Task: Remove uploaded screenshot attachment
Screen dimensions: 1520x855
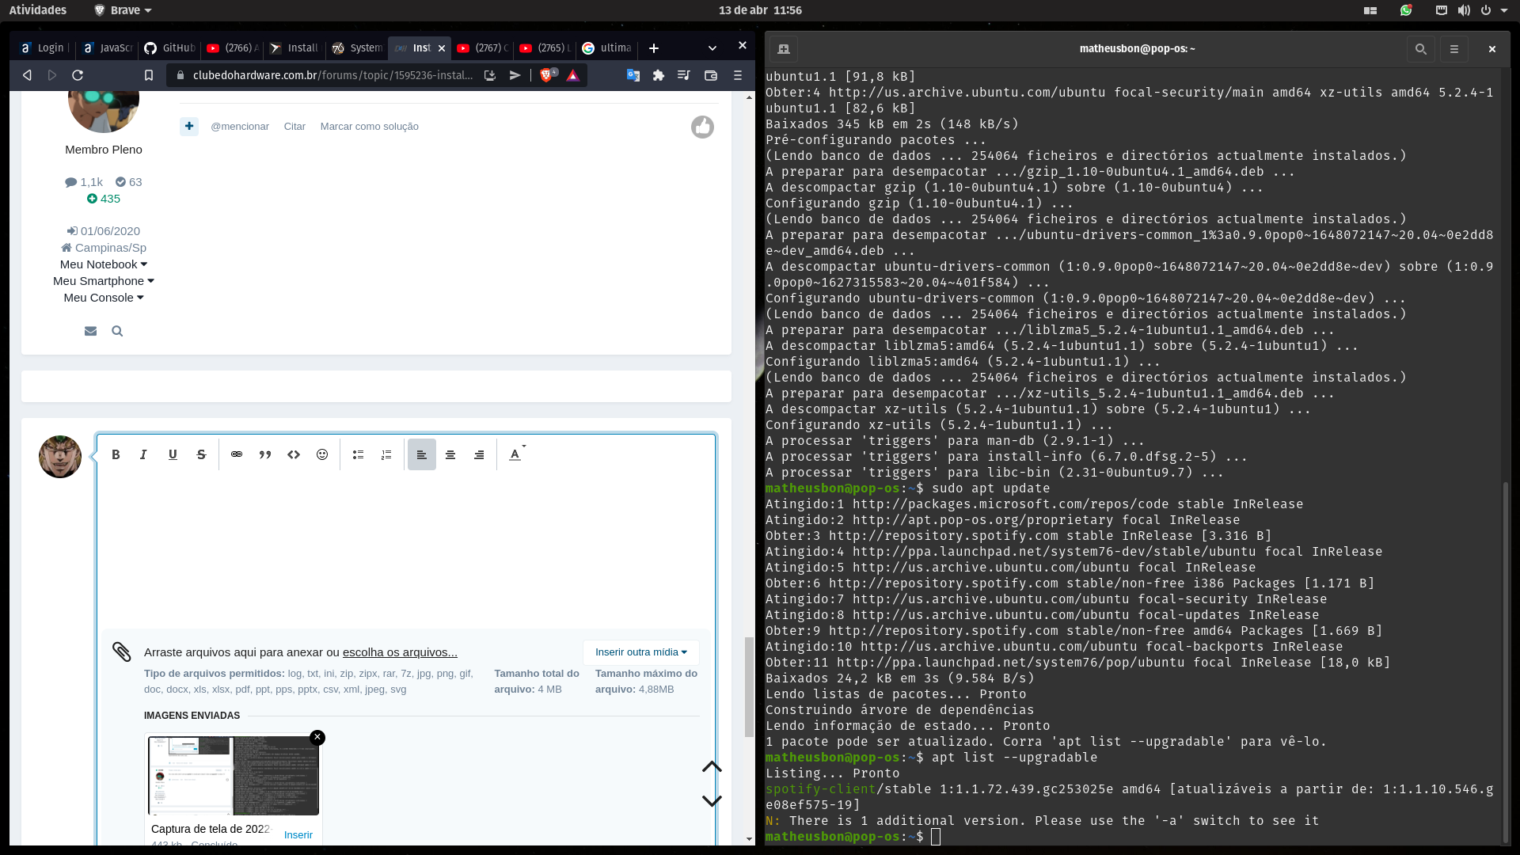Action: pos(317,737)
